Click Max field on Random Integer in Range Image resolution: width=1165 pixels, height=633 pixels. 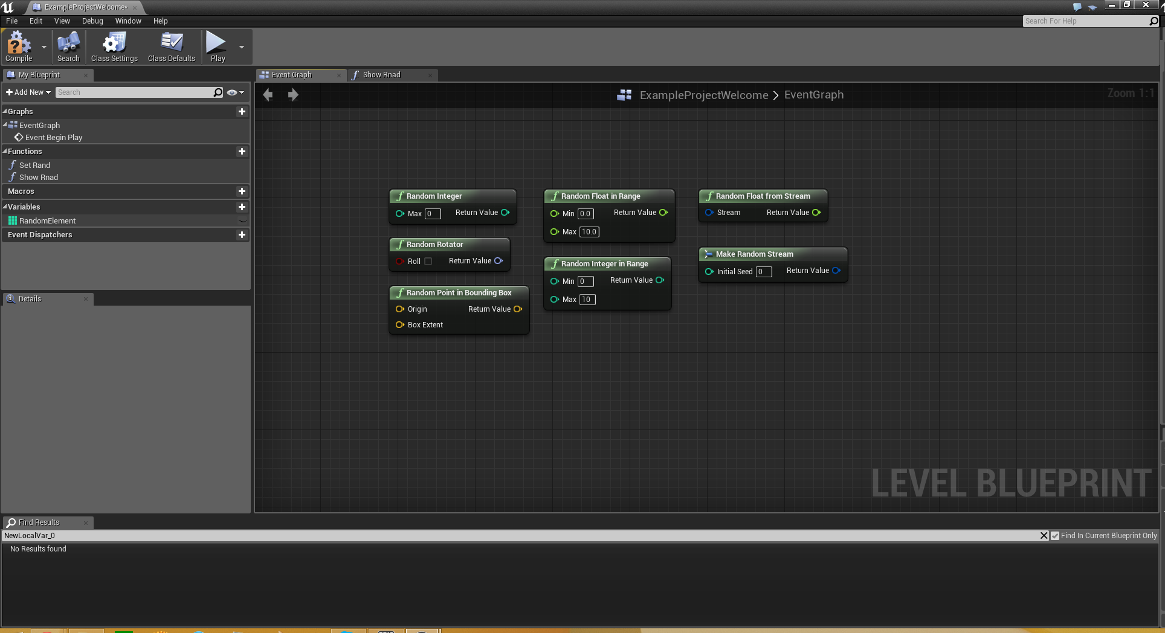coord(587,300)
